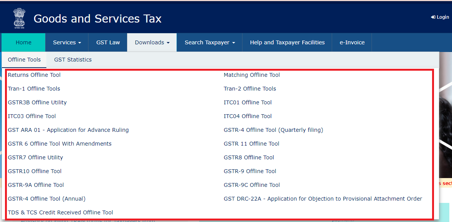Viewport: 452px width, 222px height.
Task: Click the national emblem logo
Action: click(19, 17)
